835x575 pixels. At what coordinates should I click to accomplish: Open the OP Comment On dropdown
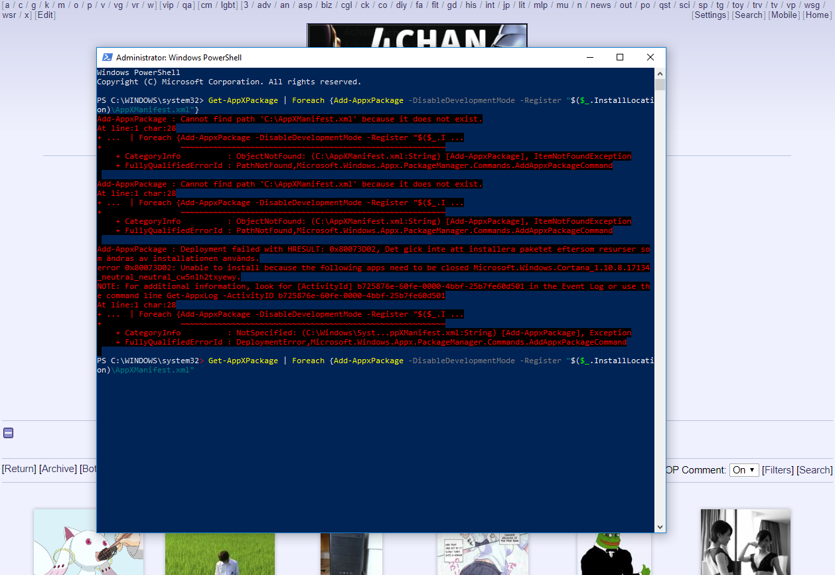[x=744, y=470]
